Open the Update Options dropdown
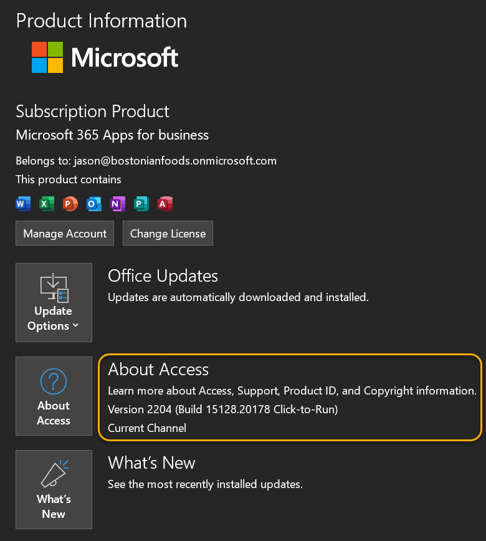 (x=54, y=303)
